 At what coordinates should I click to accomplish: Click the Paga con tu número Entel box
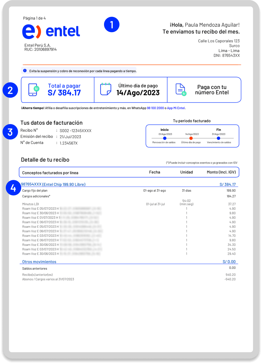point(204,90)
